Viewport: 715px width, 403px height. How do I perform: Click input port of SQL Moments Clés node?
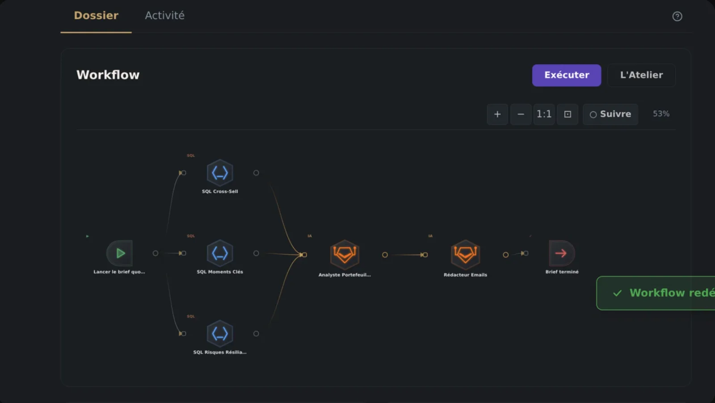[183, 253]
